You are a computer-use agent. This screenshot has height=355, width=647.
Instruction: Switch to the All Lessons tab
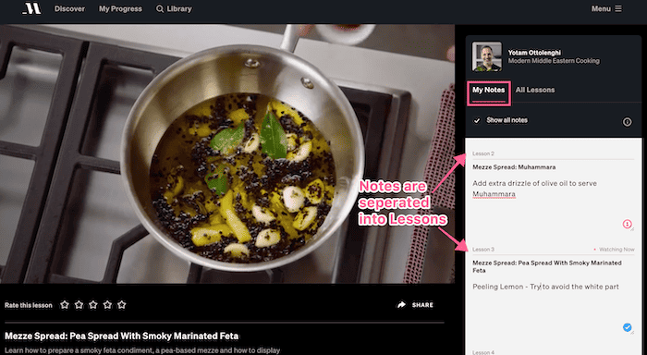click(x=535, y=90)
